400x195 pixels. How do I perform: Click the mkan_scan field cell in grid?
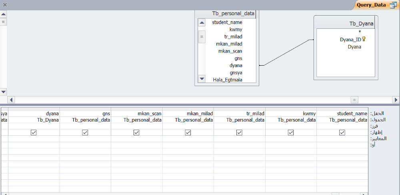(136, 114)
